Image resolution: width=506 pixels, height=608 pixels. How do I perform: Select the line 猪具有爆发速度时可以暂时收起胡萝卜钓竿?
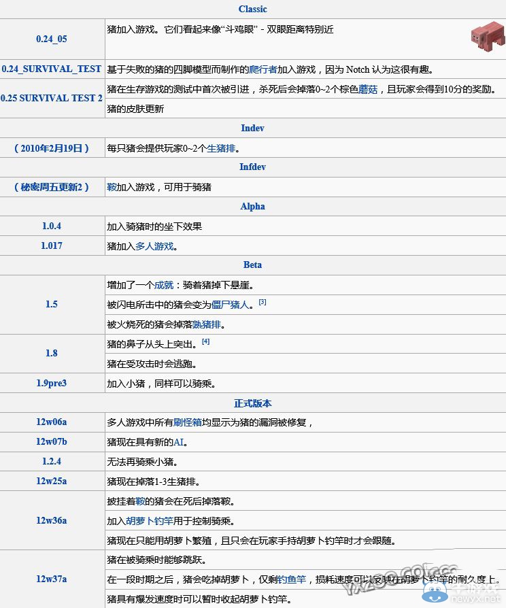click(x=199, y=599)
